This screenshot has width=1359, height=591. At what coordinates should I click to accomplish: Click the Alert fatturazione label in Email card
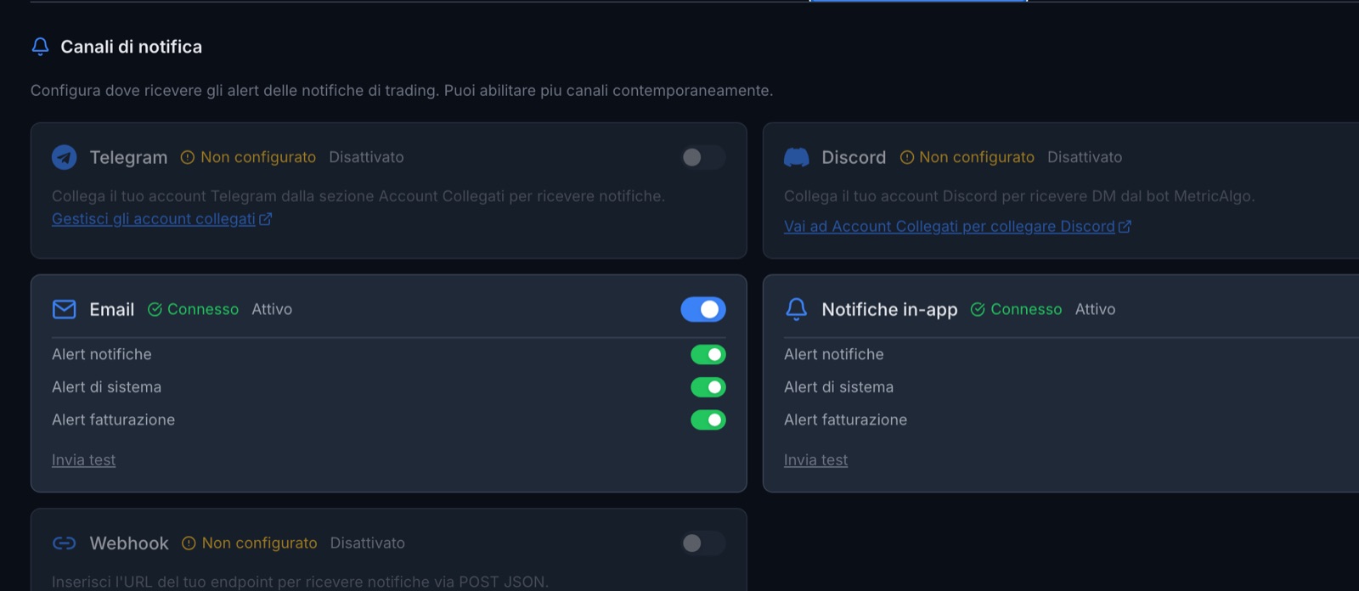coord(113,419)
